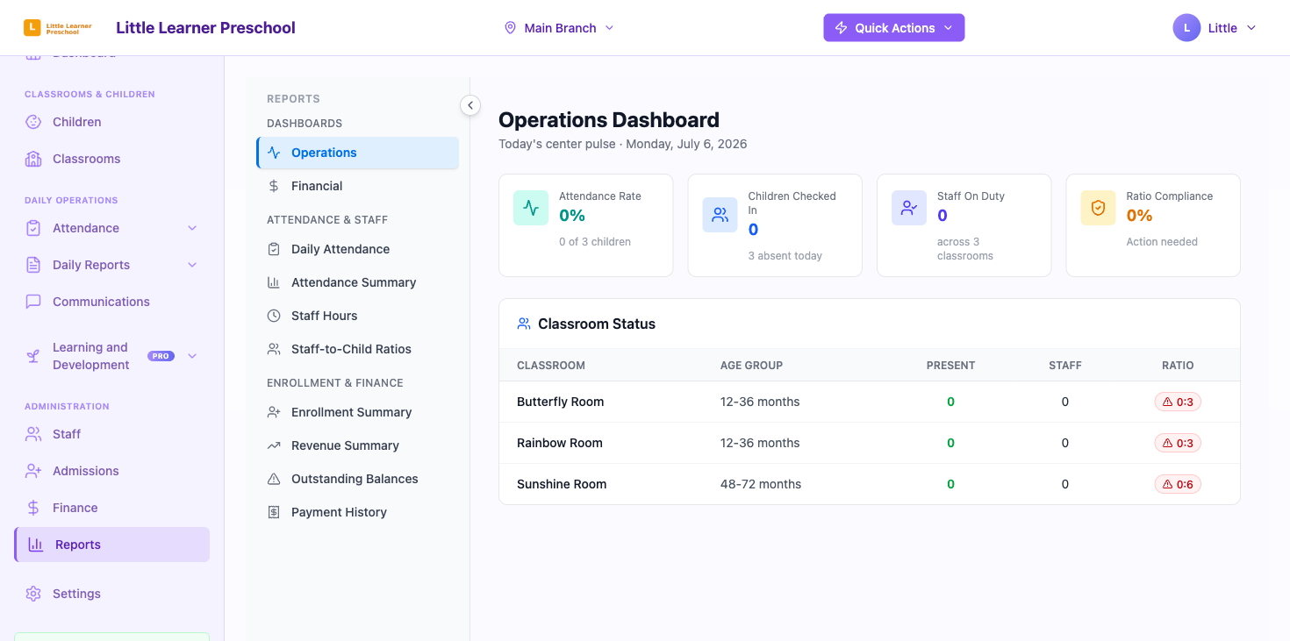1290x641 pixels.
Task: Click the Revenue Summary trending arrow icon
Action: coord(274,445)
